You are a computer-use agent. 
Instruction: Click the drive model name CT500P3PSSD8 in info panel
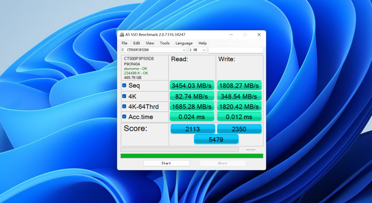[x=139, y=59]
